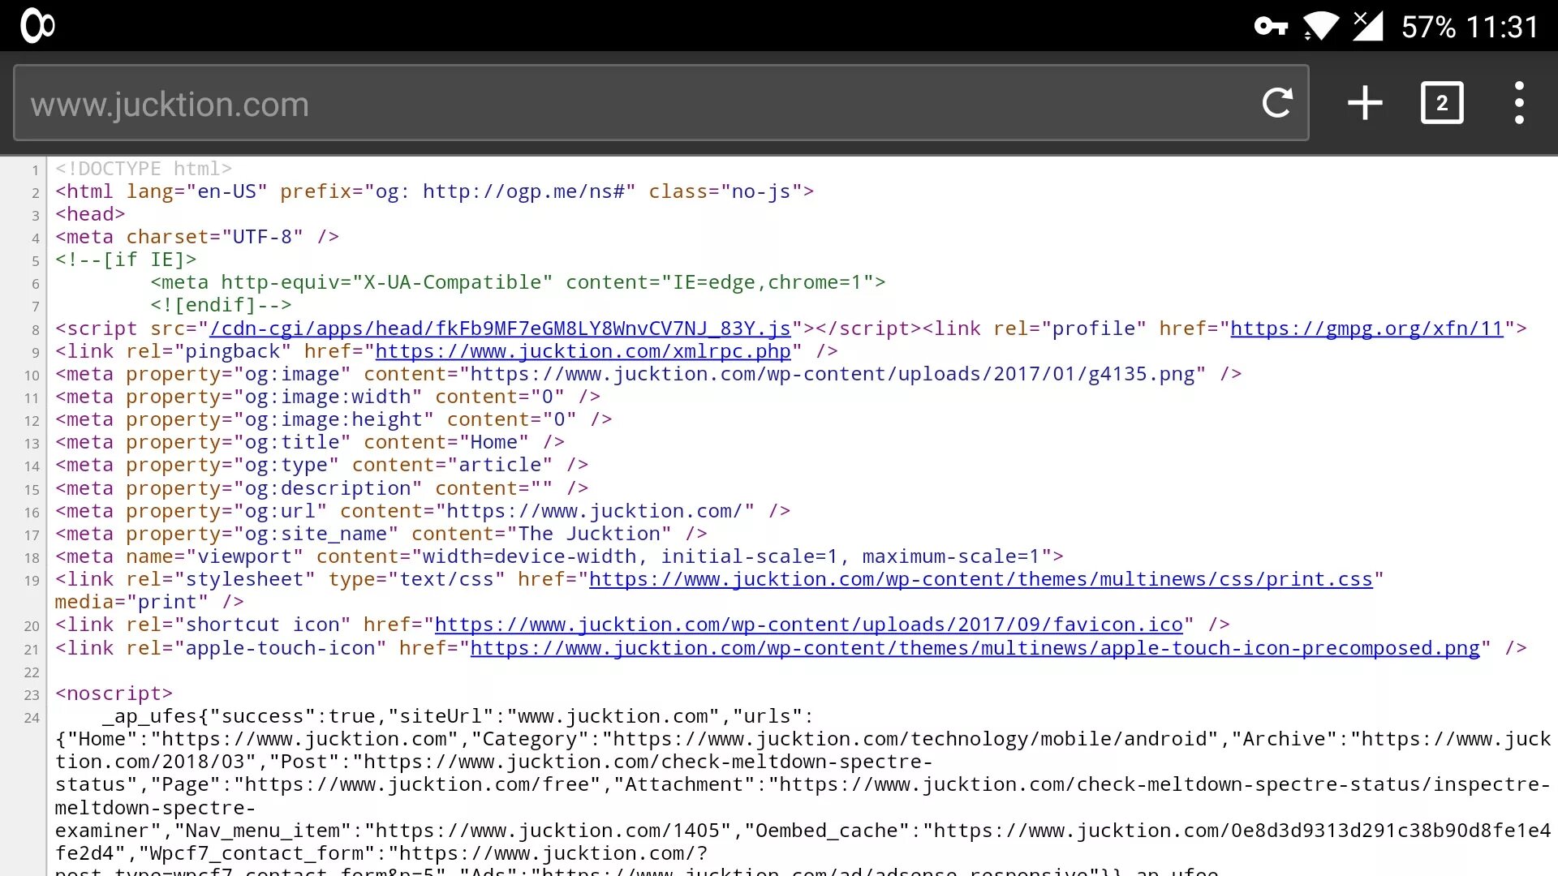Open the favicon.ico shortcut icon link
The image size is (1558, 876).
click(809, 625)
